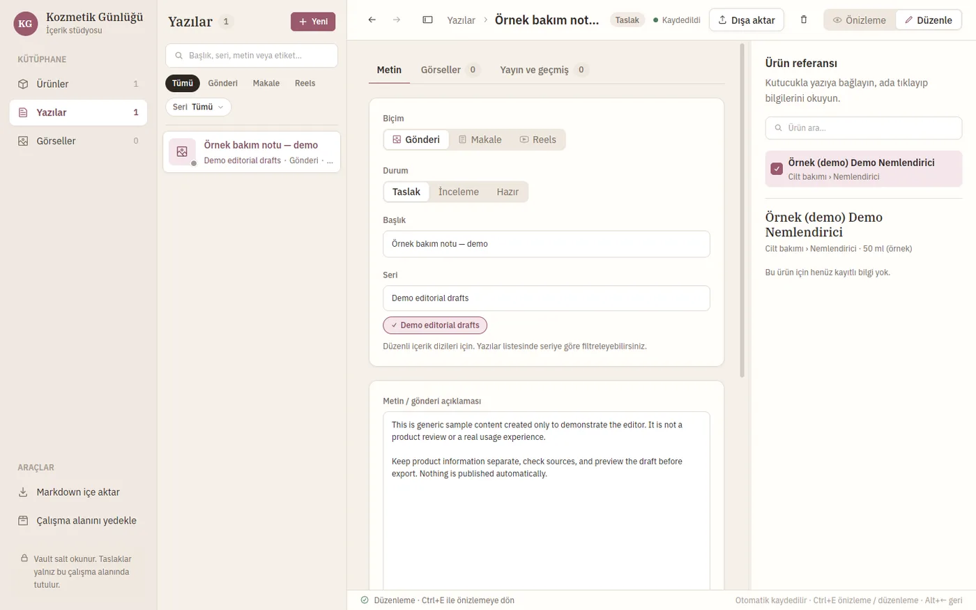Click the magnifier icon in the Yazılar search
976x610 pixels.
click(179, 56)
